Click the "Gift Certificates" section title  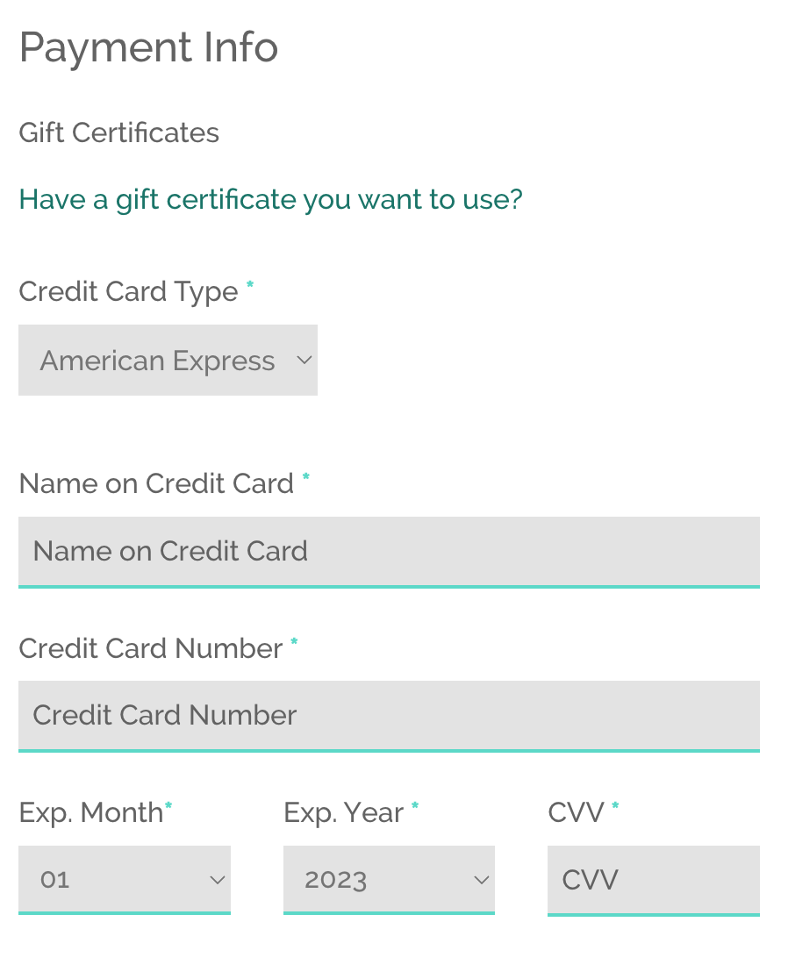[x=118, y=133]
